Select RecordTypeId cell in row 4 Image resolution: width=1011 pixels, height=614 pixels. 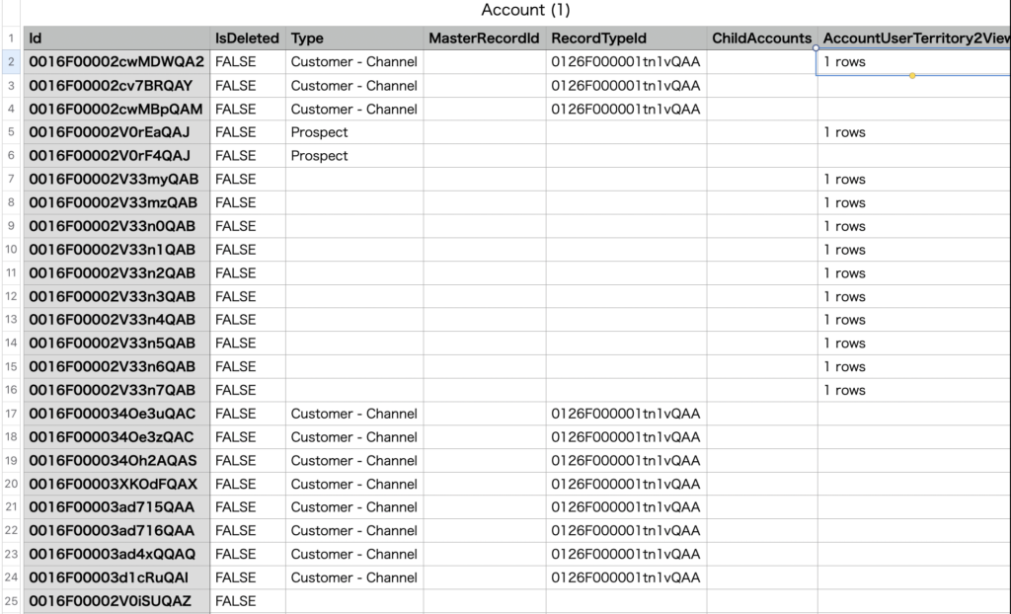tap(625, 109)
